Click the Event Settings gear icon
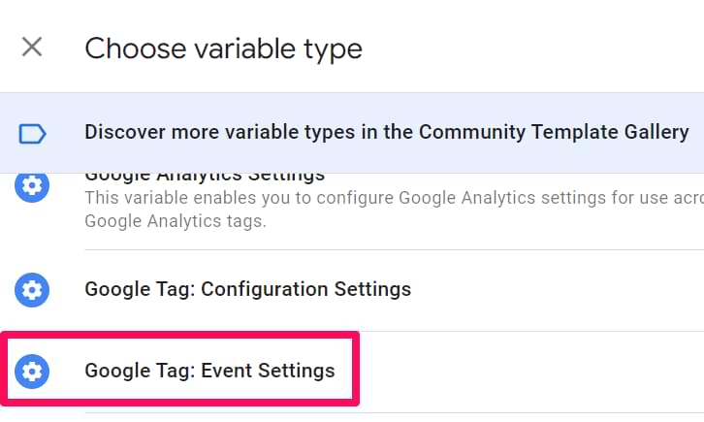The image size is (704, 422). click(32, 372)
